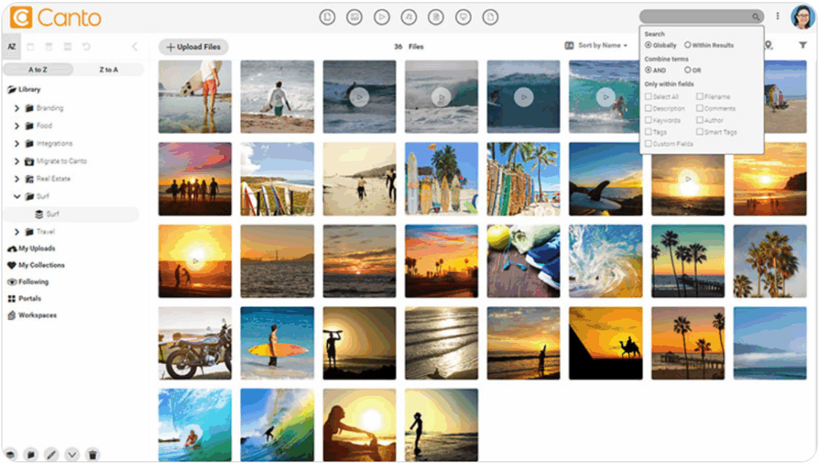Click the trash icon in bottom toolbar
The width and height of the screenshot is (819, 463).
coord(93,454)
